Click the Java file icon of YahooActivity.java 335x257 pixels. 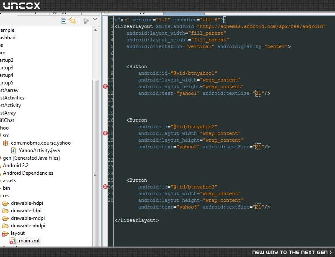point(13,150)
